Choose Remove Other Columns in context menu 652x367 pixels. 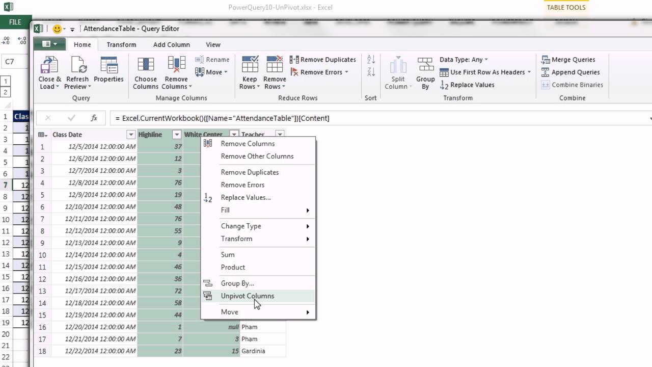click(x=258, y=156)
